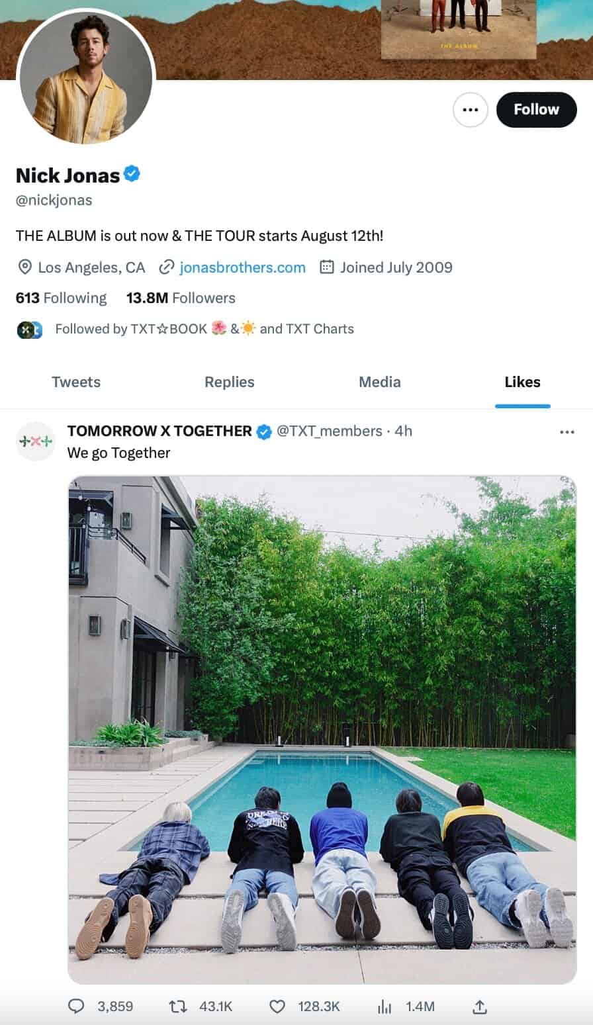The width and height of the screenshot is (593, 1025).
Task: Open the jonasbrothers.com link
Action: click(x=242, y=267)
